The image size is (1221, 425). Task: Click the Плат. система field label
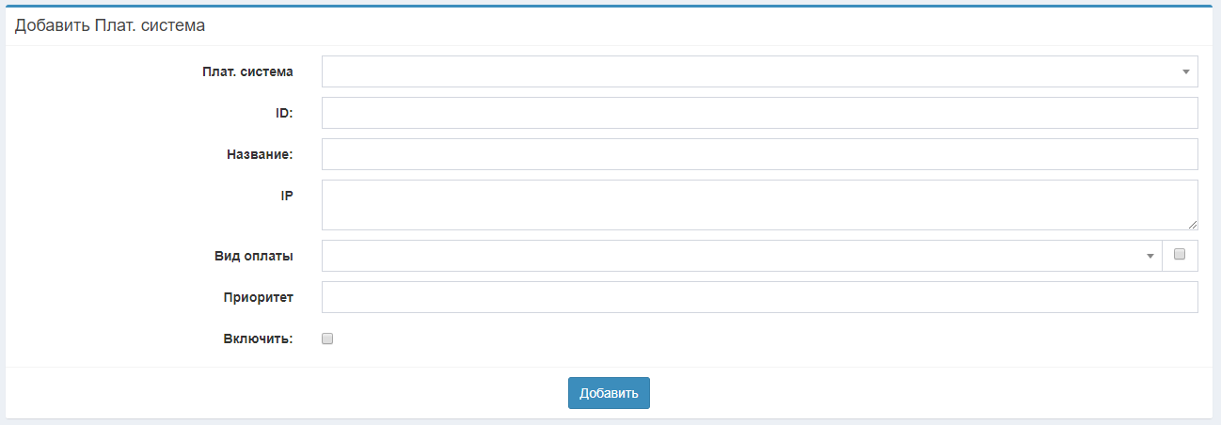pyautogui.click(x=247, y=71)
